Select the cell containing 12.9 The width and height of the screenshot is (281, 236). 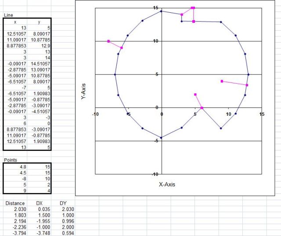coord(40,45)
